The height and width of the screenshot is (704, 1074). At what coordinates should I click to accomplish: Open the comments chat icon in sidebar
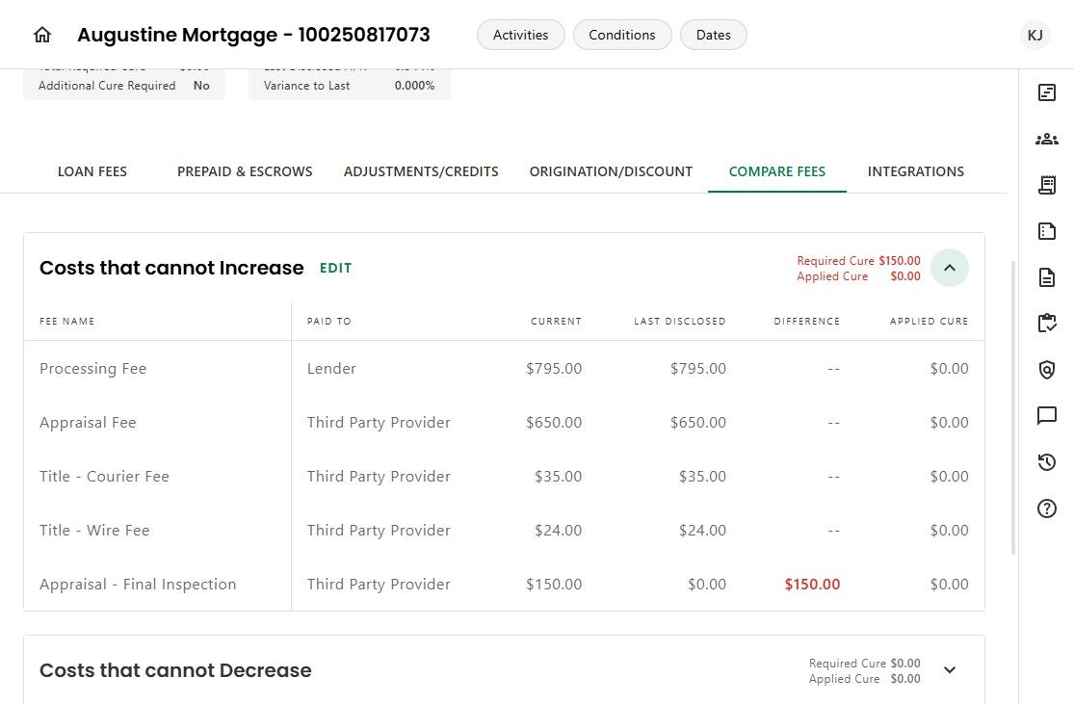[x=1047, y=416]
